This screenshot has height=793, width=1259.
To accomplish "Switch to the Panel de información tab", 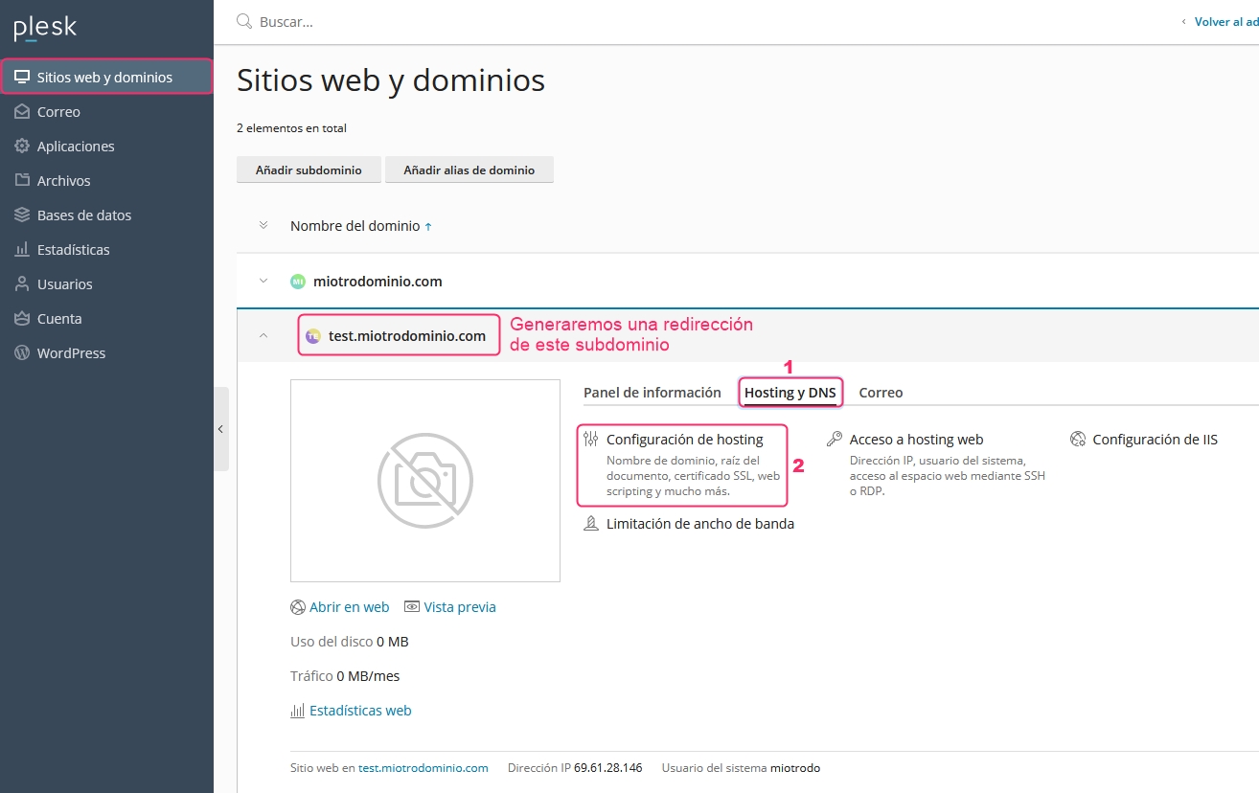I will [652, 393].
